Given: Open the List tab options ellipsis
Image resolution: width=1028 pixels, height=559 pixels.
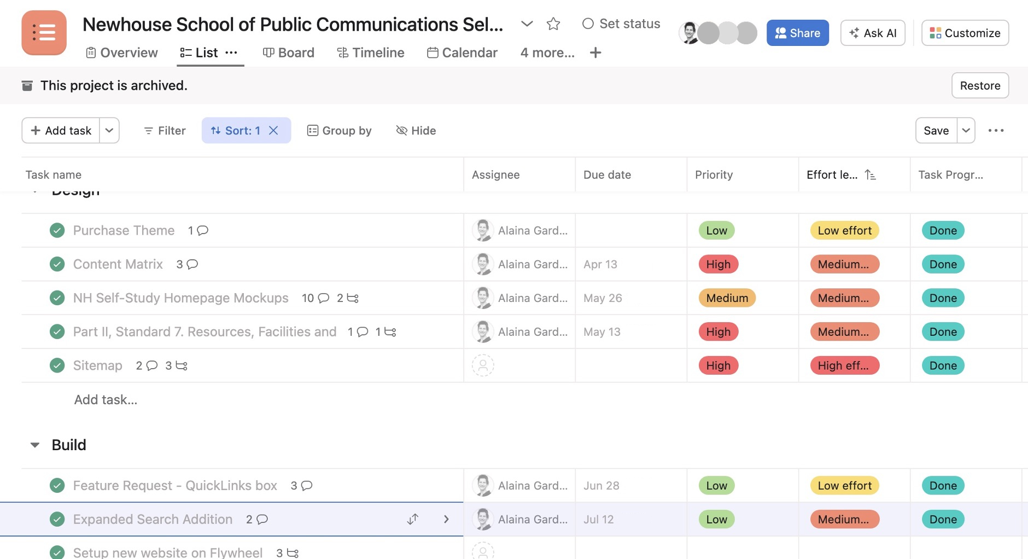Looking at the screenshot, I should coord(231,53).
